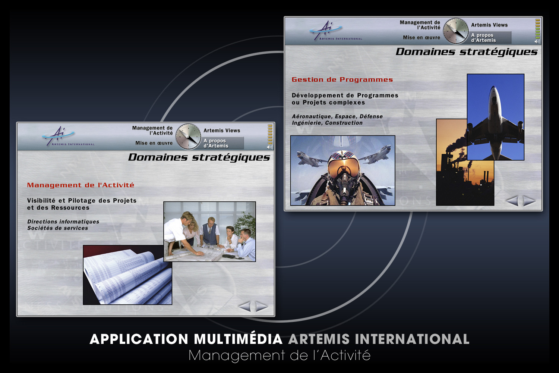The height and width of the screenshot is (373, 559).
Task: Open the business meeting photo
Action: [x=210, y=231]
